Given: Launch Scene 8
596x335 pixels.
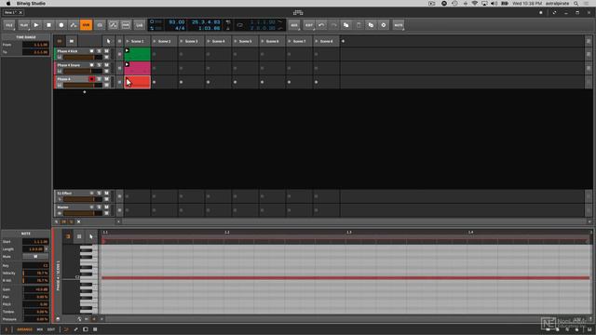Looking at the screenshot, I should click(x=317, y=41).
